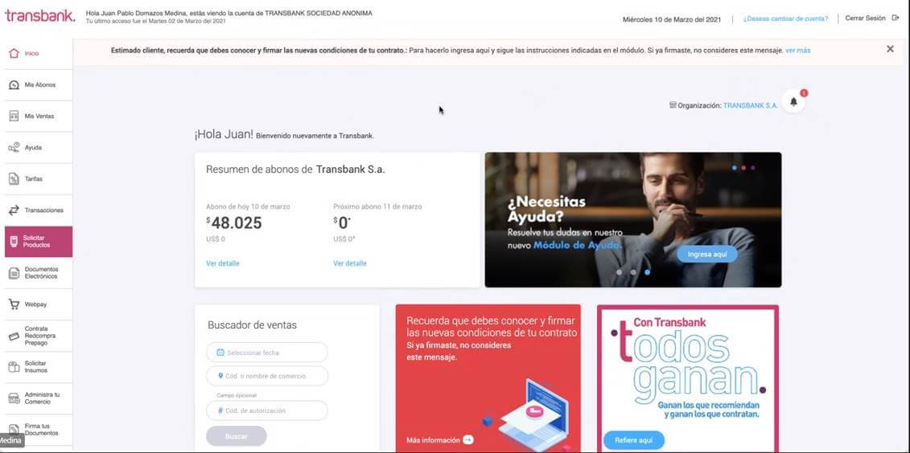Click the Refiere aquí button
The height and width of the screenshot is (453, 910).
click(634, 440)
